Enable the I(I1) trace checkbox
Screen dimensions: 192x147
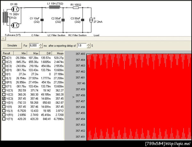pos(4,74)
